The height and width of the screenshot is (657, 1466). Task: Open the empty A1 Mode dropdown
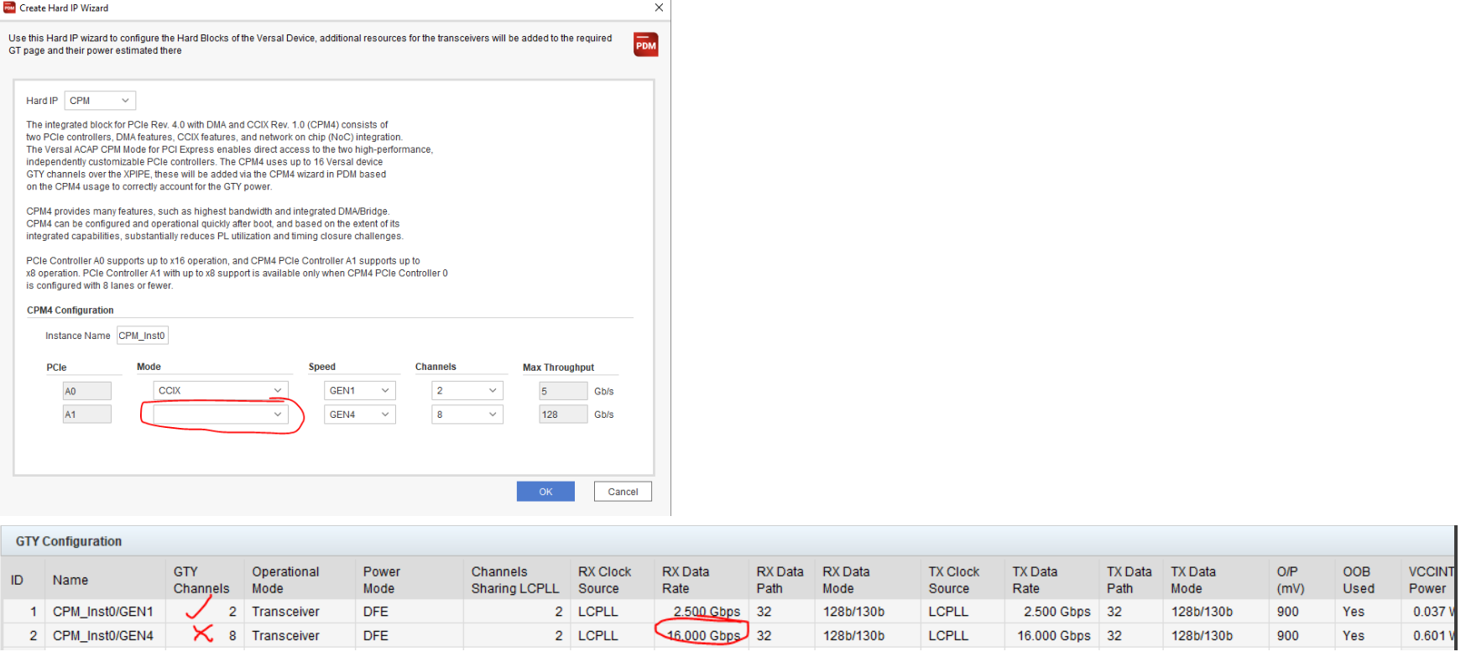coord(221,415)
